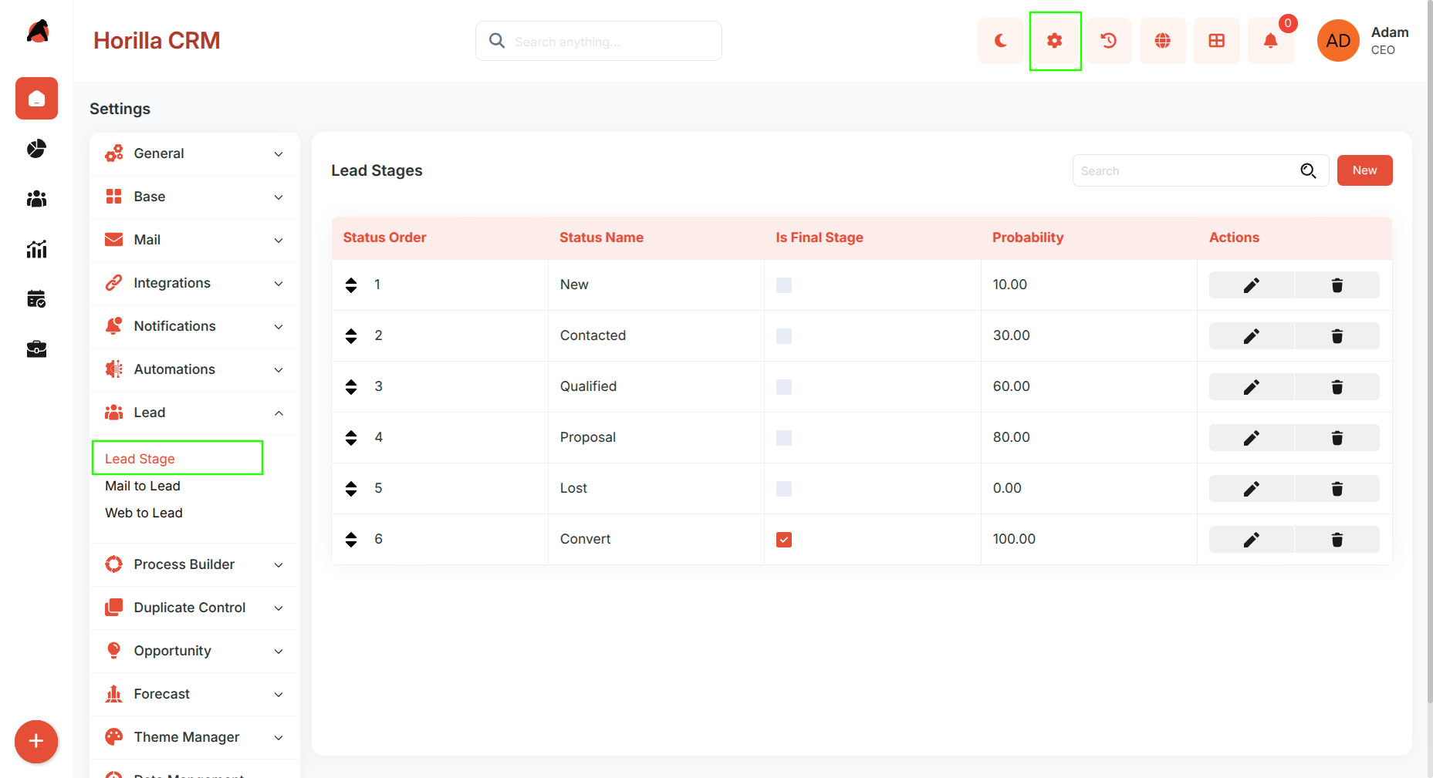1433x778 pixels.
Task: Open the people group sidebar icon
Action: point(36,199)
